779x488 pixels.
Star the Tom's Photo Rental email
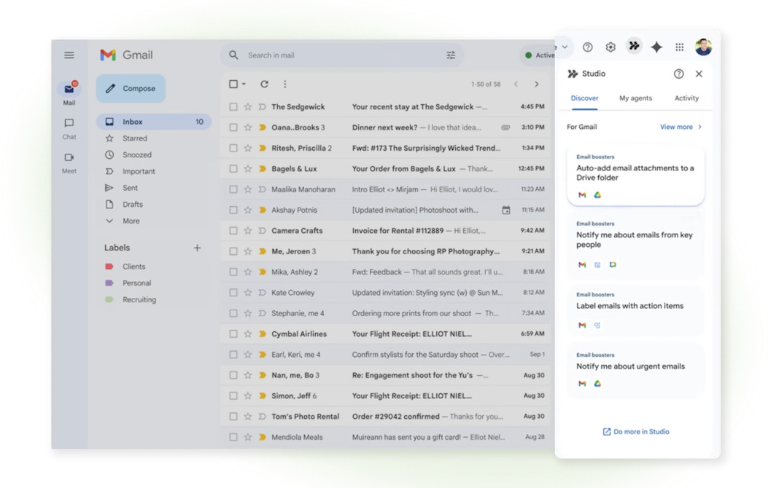click(247, 417)
